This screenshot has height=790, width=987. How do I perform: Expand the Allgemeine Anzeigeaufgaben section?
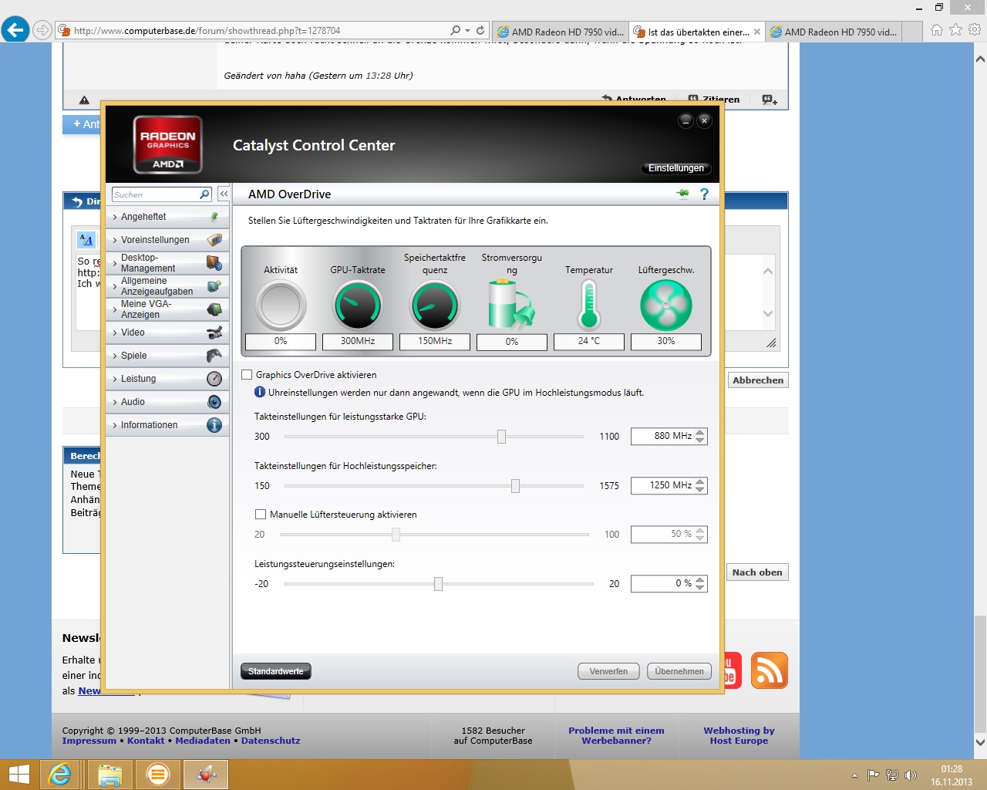point(167,286)
